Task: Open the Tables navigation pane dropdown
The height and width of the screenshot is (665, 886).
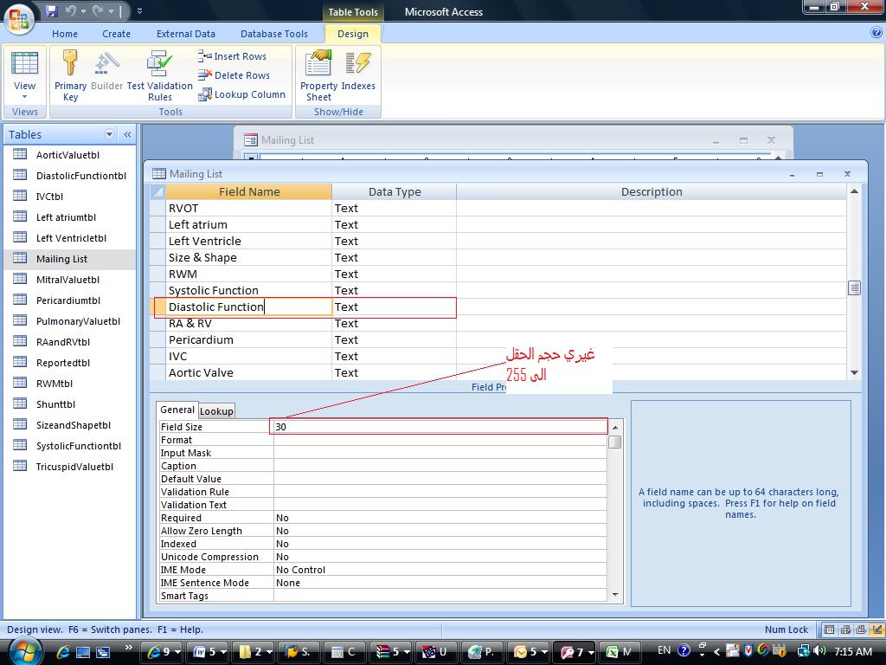Action: point(109,134)
